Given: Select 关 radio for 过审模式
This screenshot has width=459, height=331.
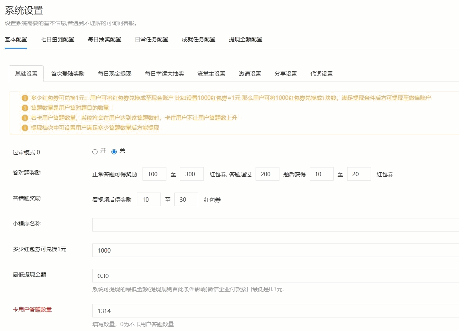Looking at the screenshot, I should pos(114,152).
